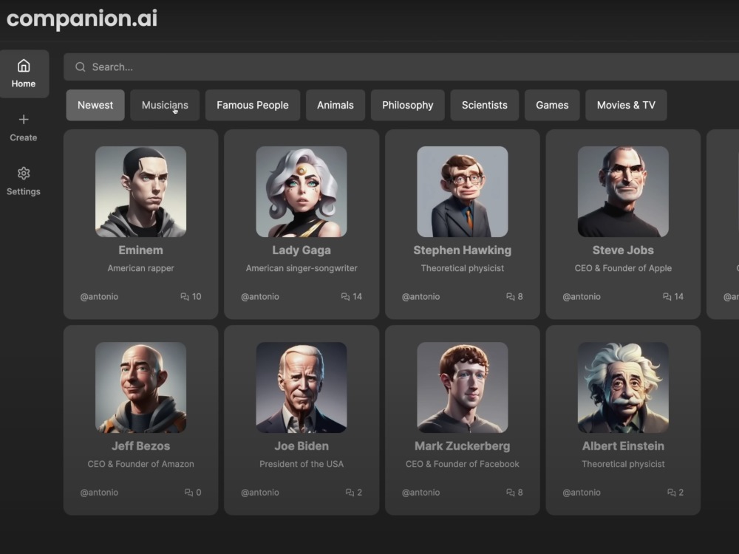The height and width of the screenshot is (554, 739).
Task: Click the Albert Einstein name heading
Action: click(x=623, y=445)
